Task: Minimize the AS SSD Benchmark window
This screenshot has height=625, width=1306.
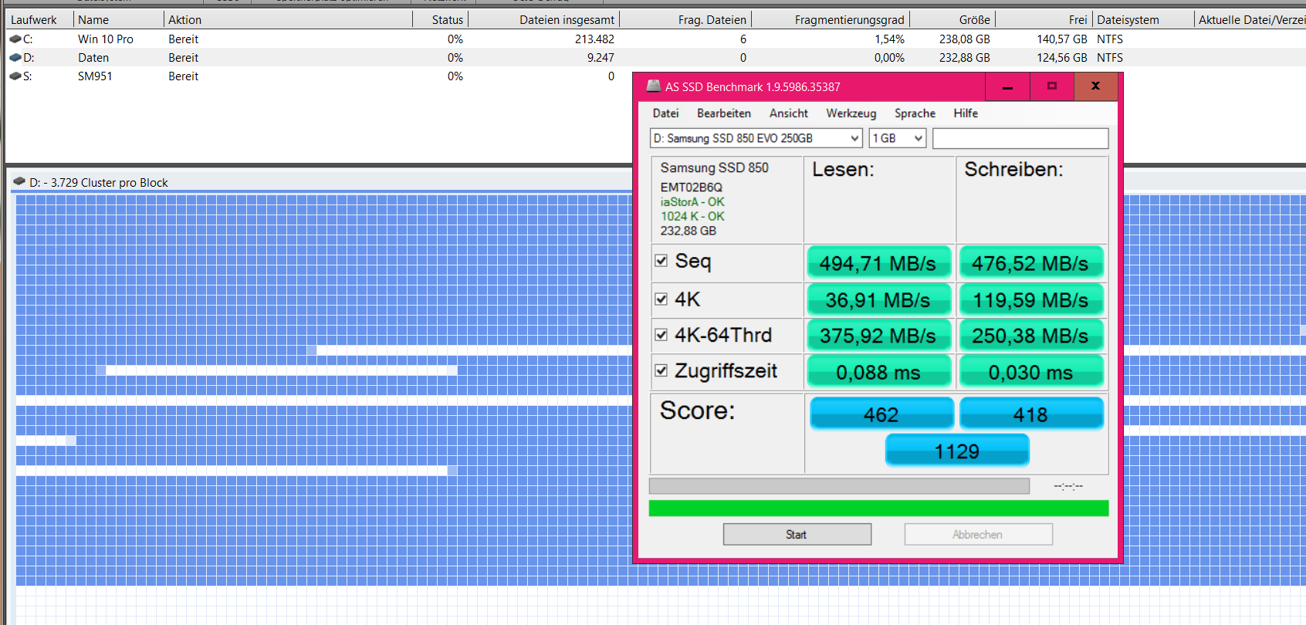Action: [1007, 86]
